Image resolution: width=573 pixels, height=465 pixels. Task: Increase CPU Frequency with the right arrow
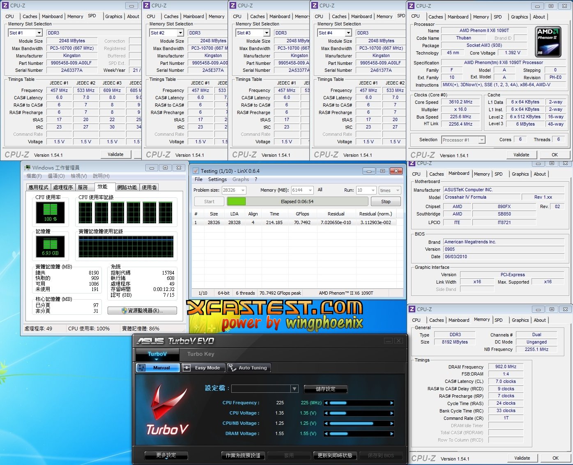click(392, 403)
